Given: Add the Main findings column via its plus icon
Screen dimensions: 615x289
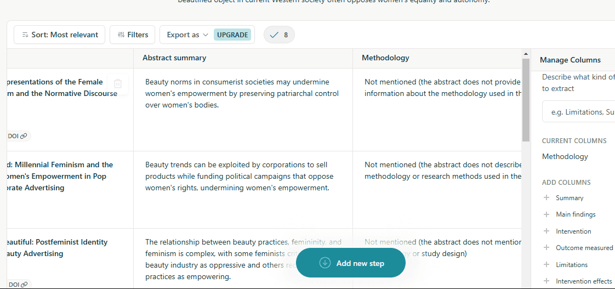Looking at the screenshot, I should (x=546, y=214).
